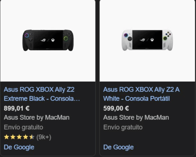This screenshot has width=196, height=157.
Task: Click Asus Store by MacMan under the white console
Action: [136, 117]
